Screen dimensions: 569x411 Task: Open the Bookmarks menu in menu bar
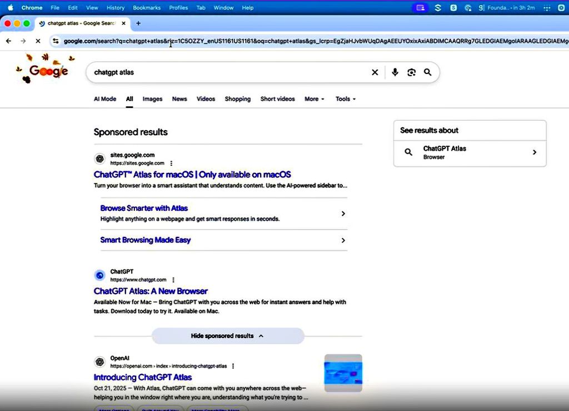pyautogui.click(x=147, y=8)
